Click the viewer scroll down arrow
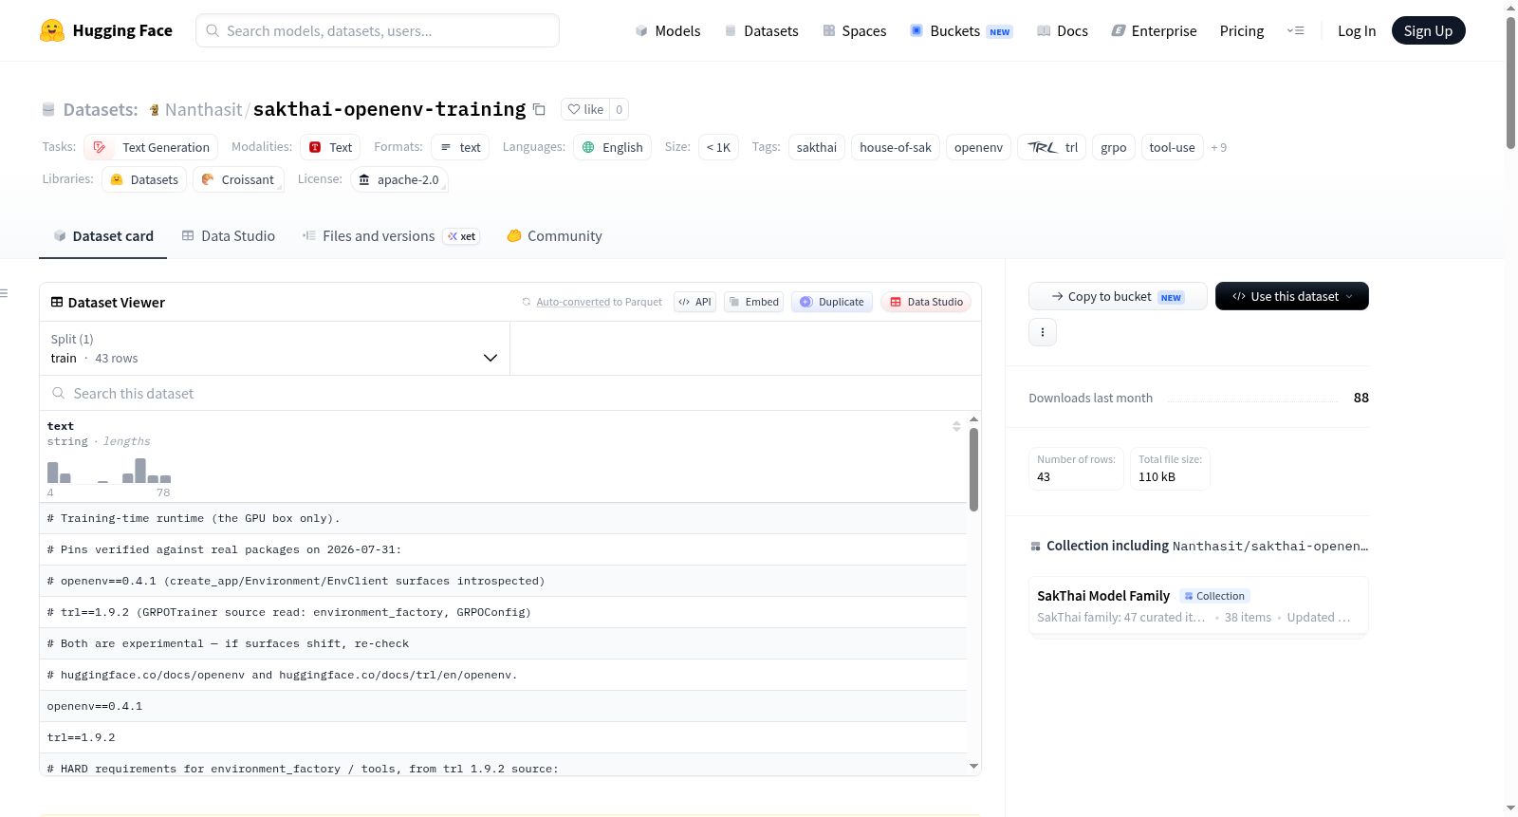Viewport: 1518px width, 817px height. pyautogui.click(x=973, y=766)
